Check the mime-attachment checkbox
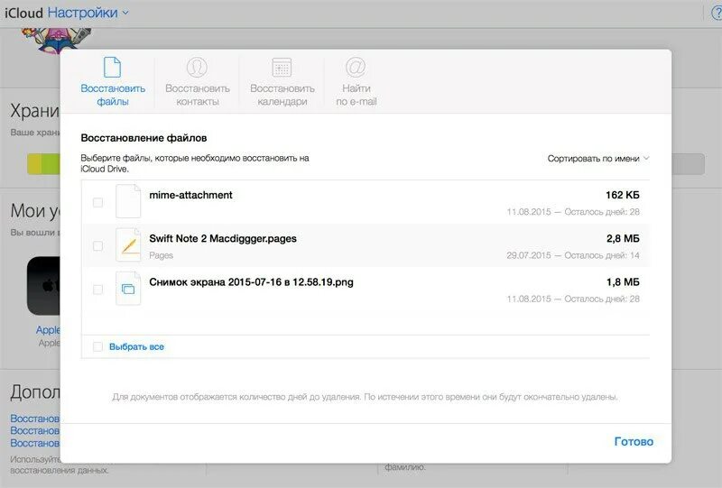The width and height of the screenshot is (722, 488). coord(97,202)
